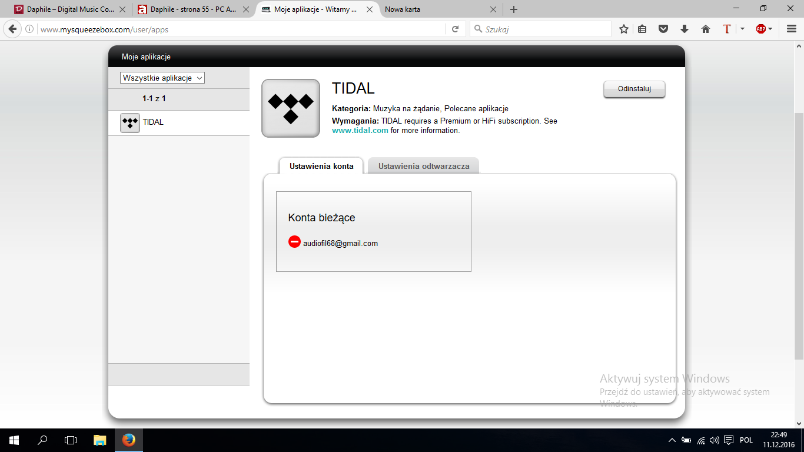This screenshot has width=804, height=452.
Task: Click the Odinstaluj button
Action: (634, 89)
